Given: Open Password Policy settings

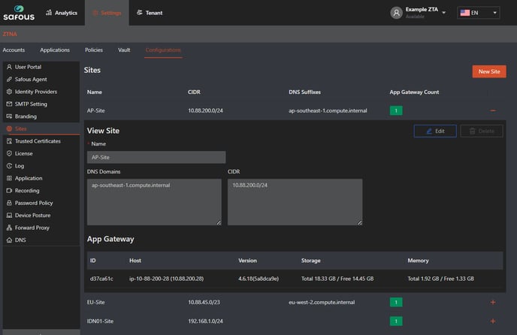Looking at the screenshot, I should pyautogui.click(x=34, y=203).
